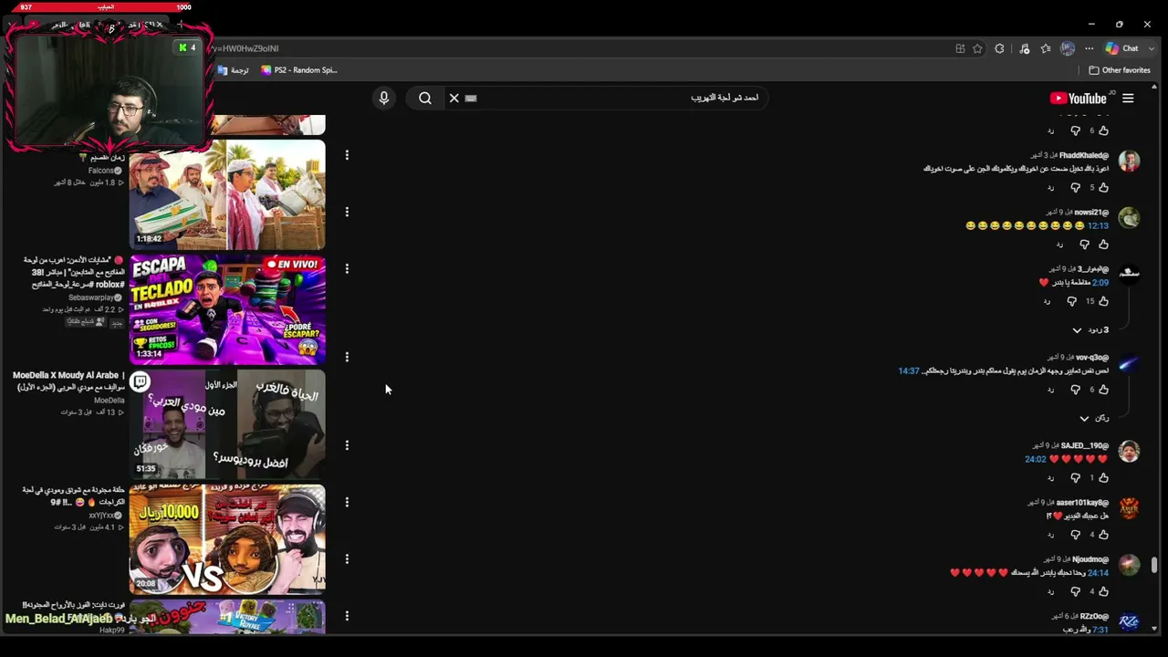The image size is (1168, 657).
Task: Jump to timestamp 24:14 in Njoudmo's comment
Action: coord(1098,573)
